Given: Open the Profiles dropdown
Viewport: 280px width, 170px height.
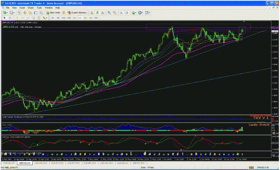Looking at the screenshot, I should tap(12, 13).
